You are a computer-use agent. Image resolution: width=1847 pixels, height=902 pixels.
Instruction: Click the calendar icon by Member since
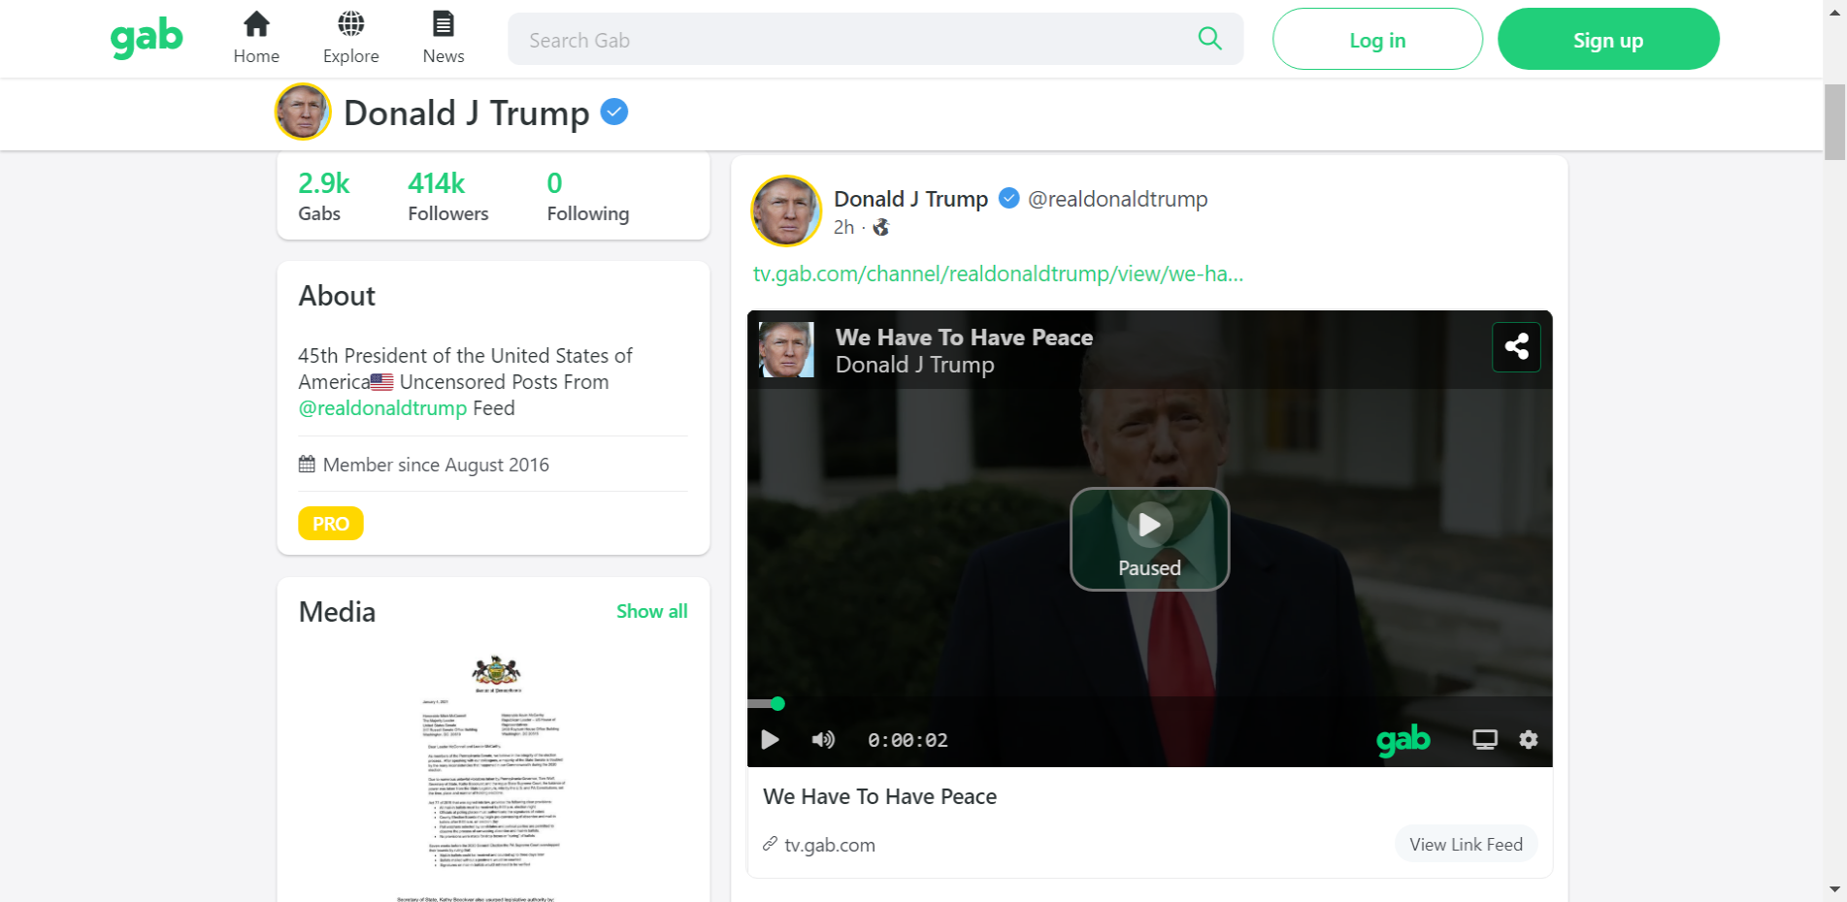307,465
